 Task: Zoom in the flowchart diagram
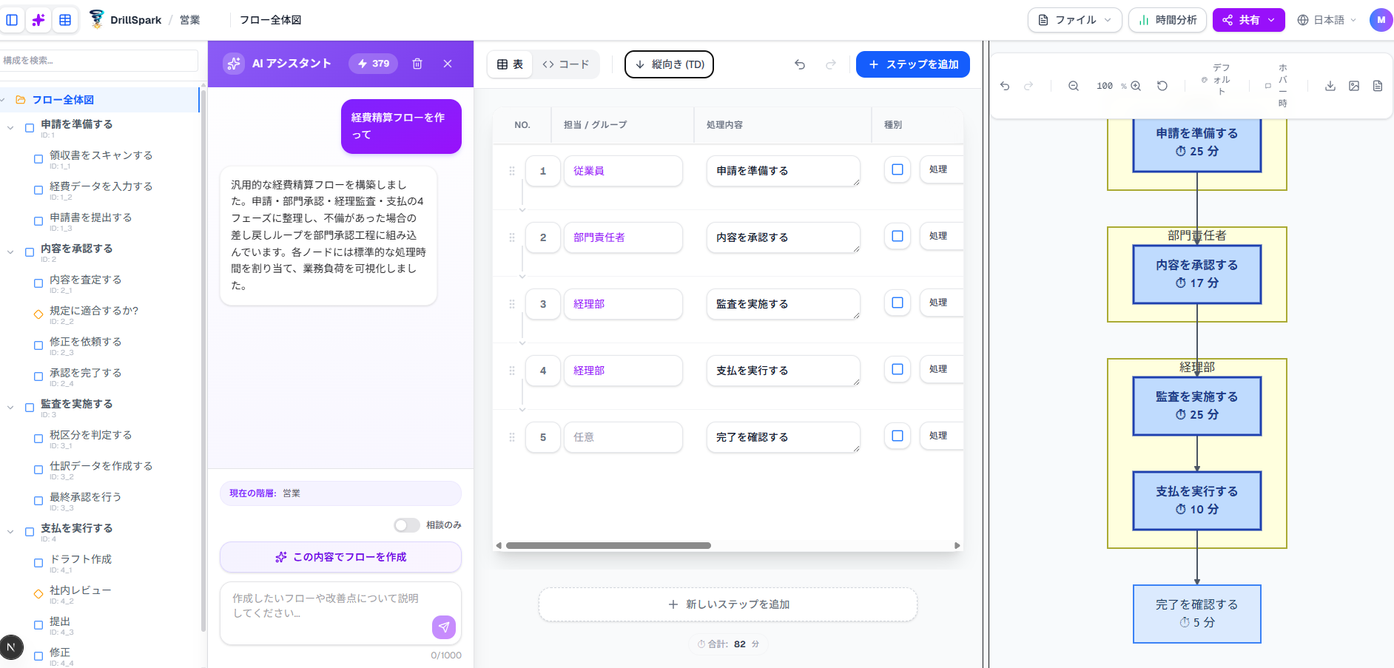tap(1136, 86)
